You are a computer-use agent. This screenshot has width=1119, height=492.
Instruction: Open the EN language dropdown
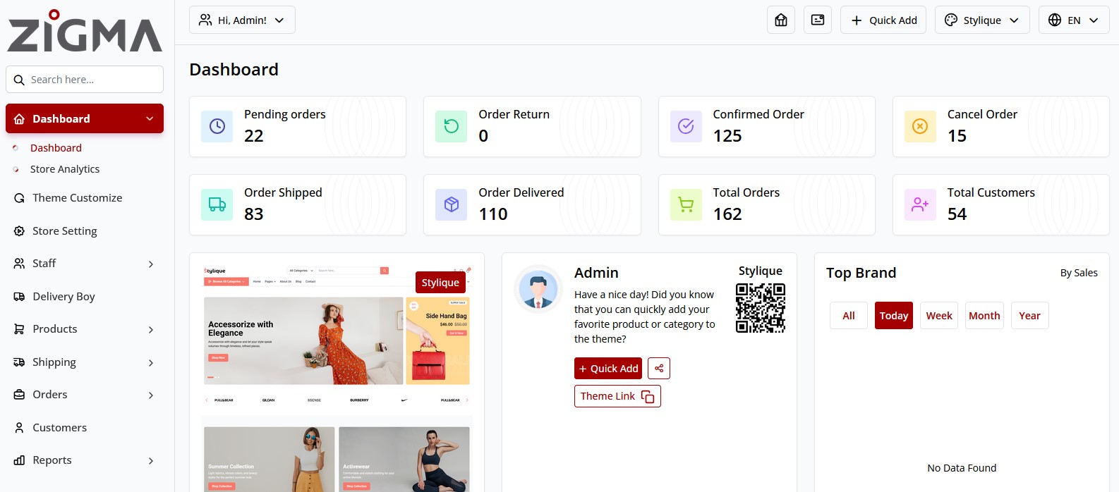click(x=1073, y=20)
